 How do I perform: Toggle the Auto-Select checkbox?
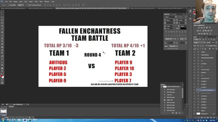pyautogui.click(x=9, y=5)
